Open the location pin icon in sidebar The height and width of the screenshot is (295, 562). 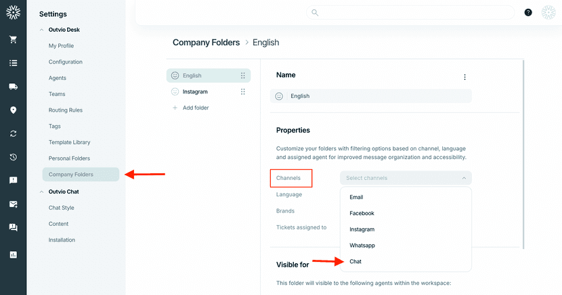coord(14,110)
